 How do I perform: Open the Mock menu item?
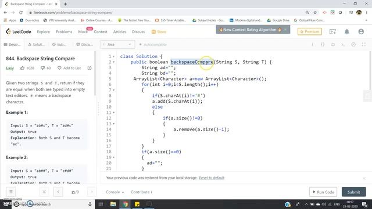pos(83,32)
